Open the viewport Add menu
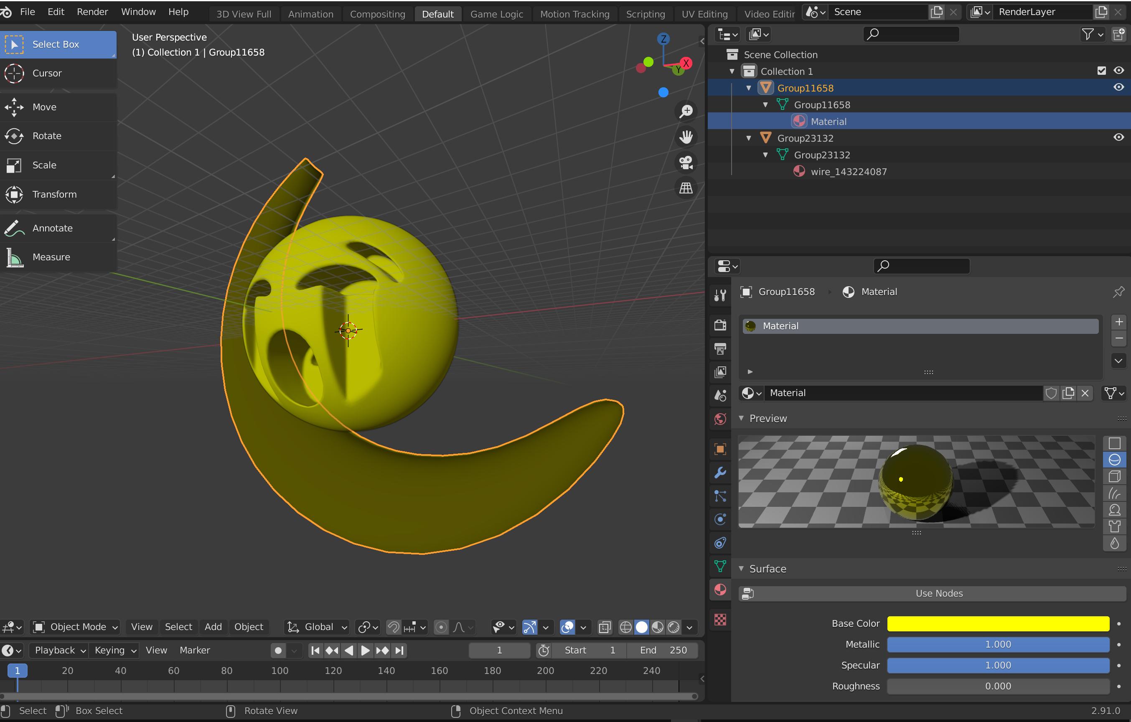 tap(213, 627)
